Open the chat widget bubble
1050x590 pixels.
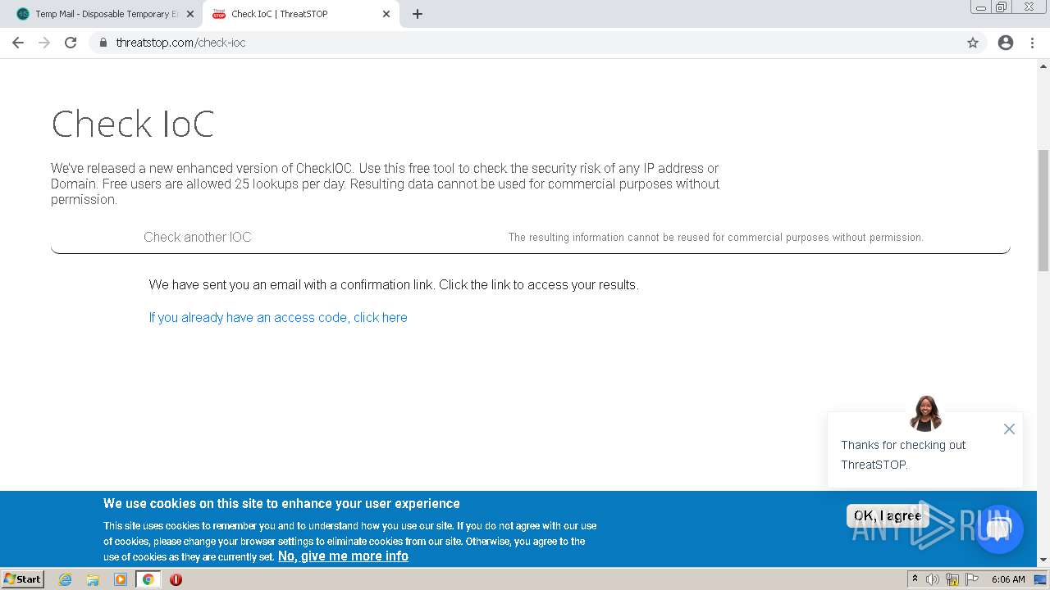(999, 529)
